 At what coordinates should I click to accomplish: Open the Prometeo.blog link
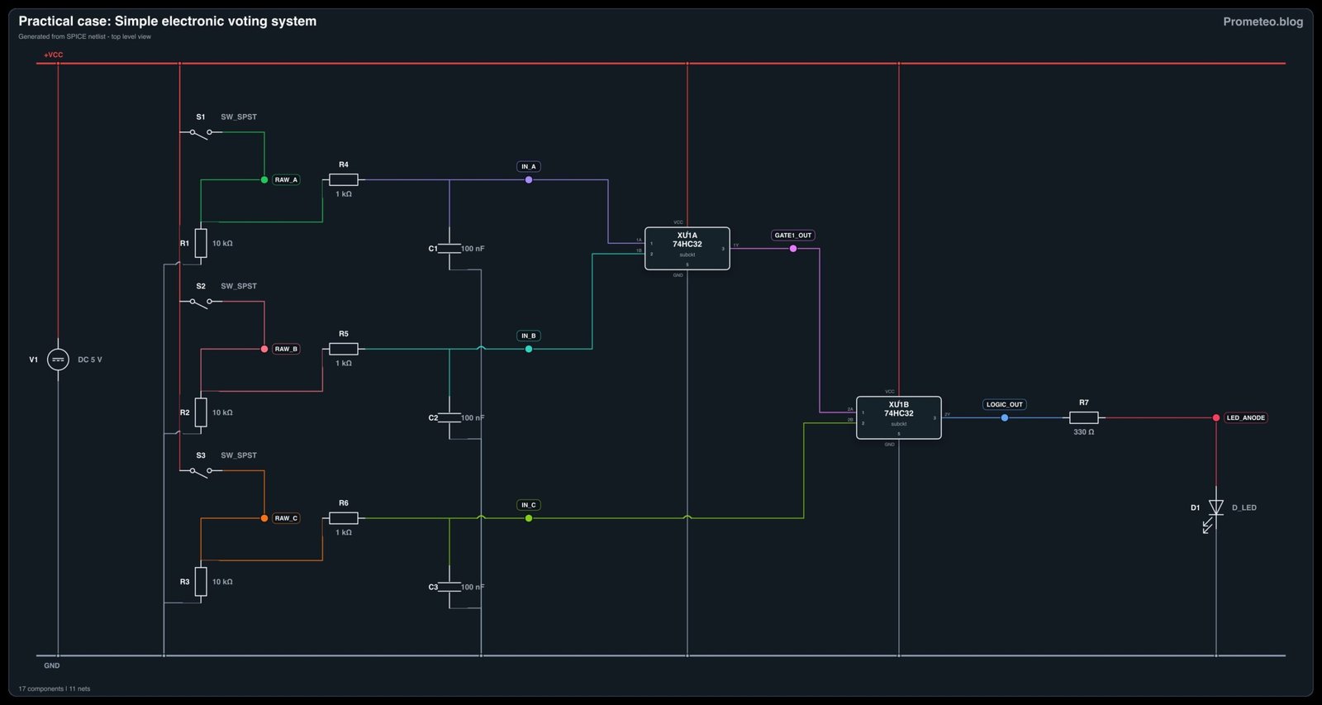tap(1263, 21)
